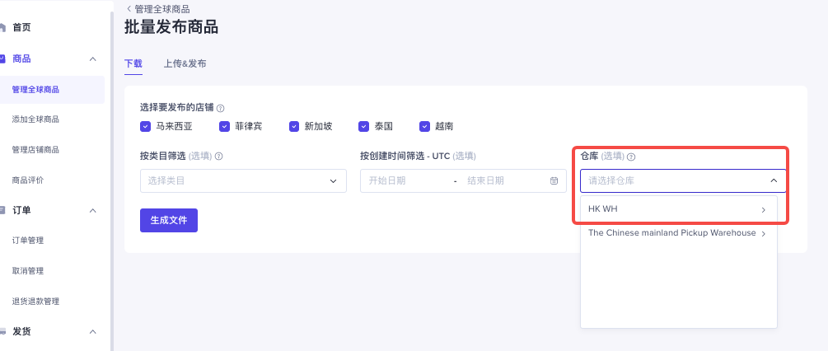828x351 pixels.
Task: Click help icon next to 选择要发布的店铺
Action: [x=220, y=108]
